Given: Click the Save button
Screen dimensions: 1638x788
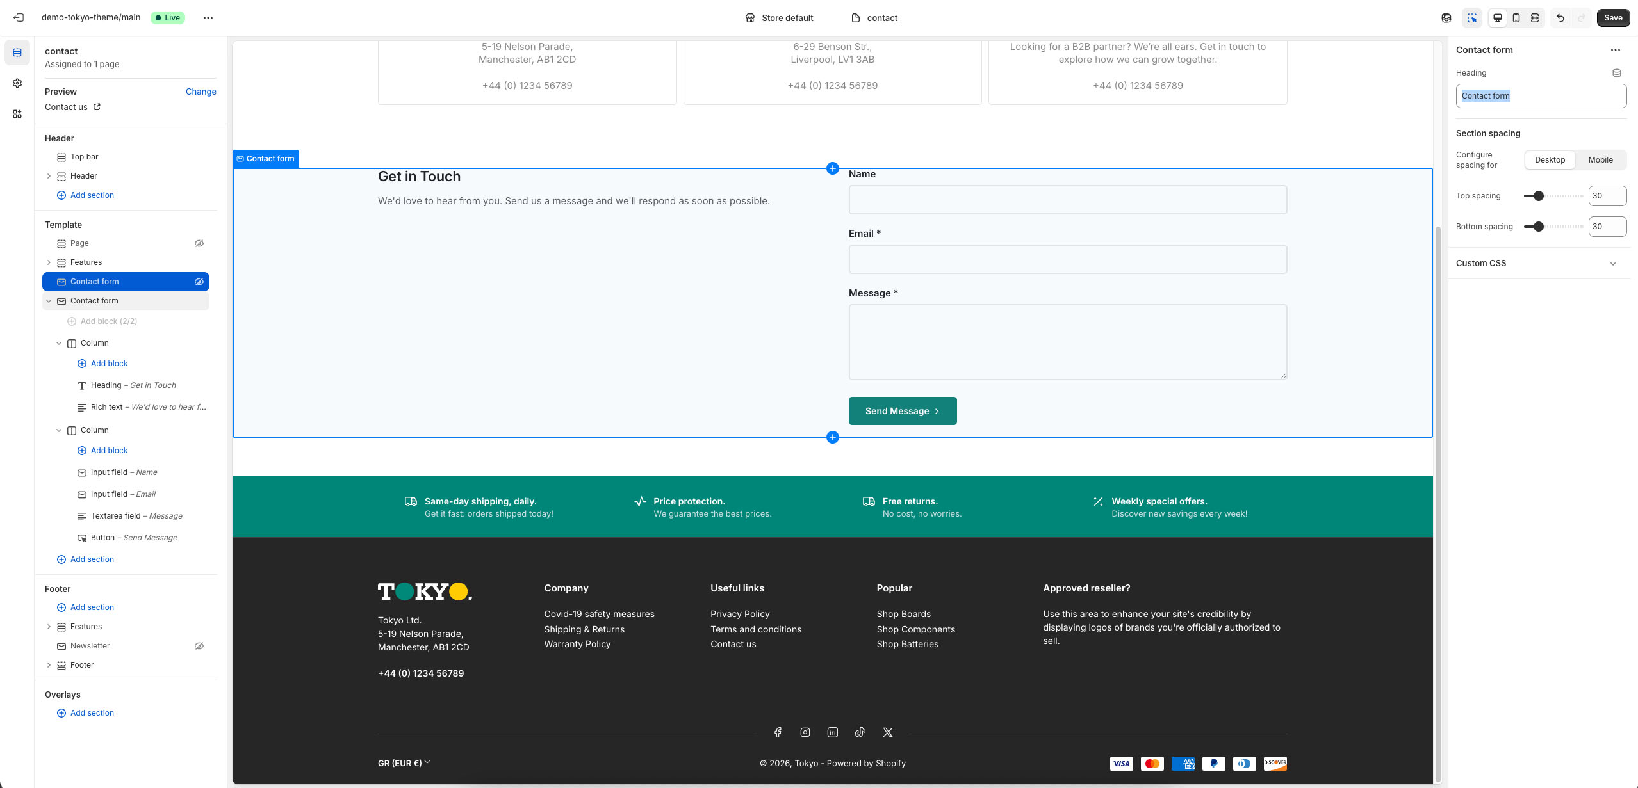Looking at the screenshot, I should [1613, 18].
